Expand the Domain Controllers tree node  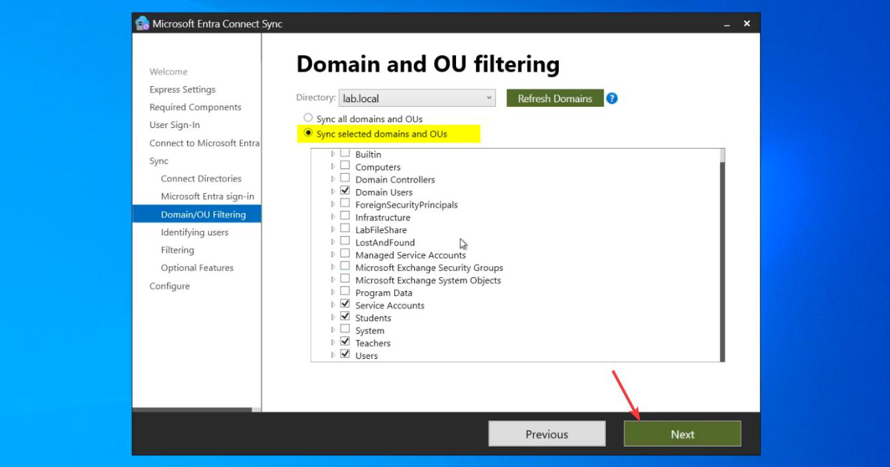click(333, 179)
